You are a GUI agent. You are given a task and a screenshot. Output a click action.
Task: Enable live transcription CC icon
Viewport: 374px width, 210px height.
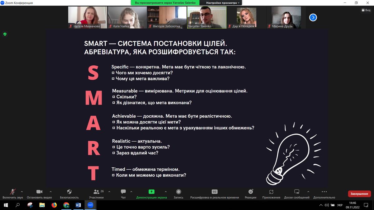click(214, 192)
